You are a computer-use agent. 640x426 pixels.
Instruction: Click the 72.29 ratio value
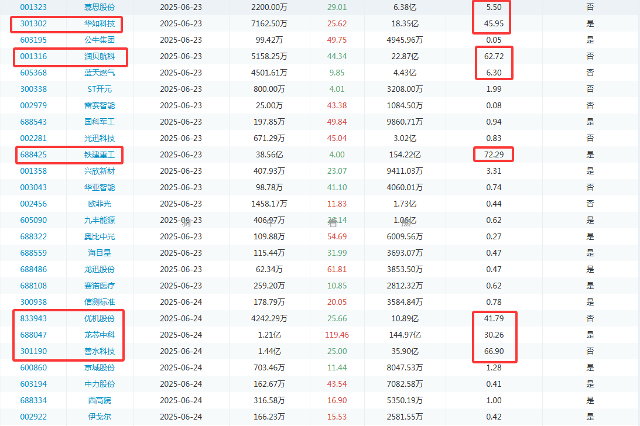pyautogui.click(x=494, y=154)
